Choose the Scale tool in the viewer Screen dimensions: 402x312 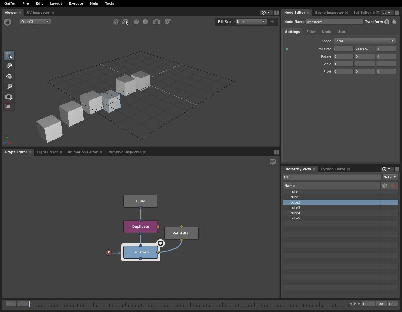[x=9, y=87]
